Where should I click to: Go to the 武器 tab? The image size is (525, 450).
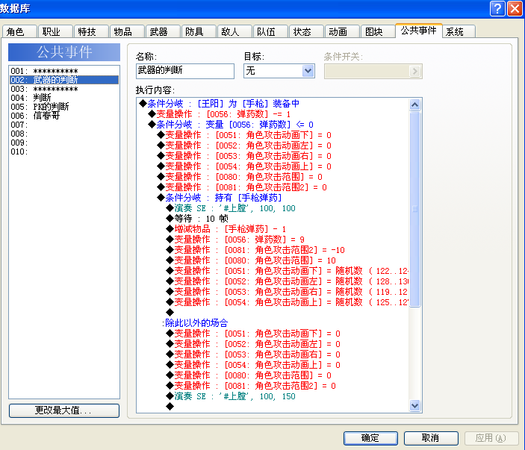point(163,32)
